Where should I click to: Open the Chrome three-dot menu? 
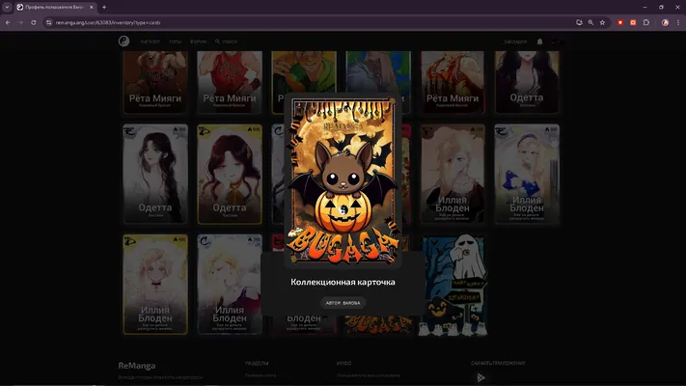(678, 22)
